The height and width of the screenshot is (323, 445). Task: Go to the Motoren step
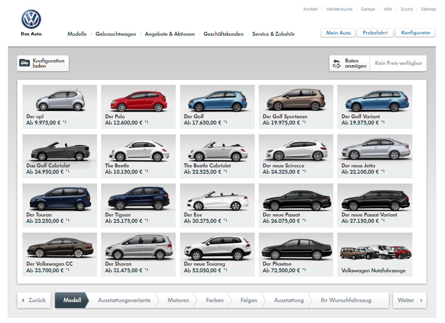[x=178, y=300]
